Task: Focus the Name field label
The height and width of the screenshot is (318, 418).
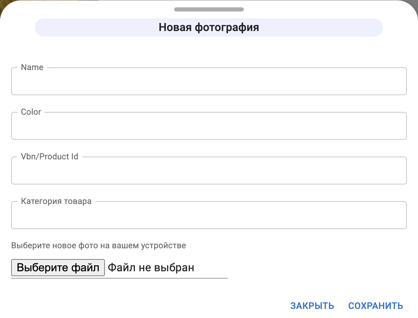Action: (x=32, y=67)
